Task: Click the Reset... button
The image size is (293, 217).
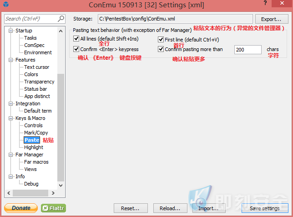Action: (131, 208)
